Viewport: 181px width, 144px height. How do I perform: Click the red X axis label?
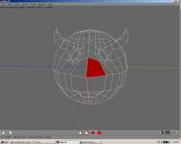point(82,91)
